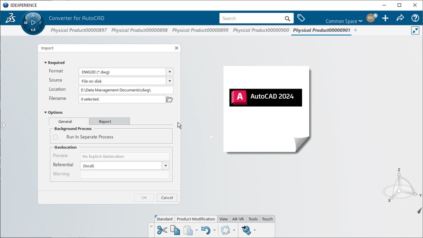Switch to the Report tab
The width and height of the screenshot is (423, 238).
pyautogui.click(x=110, y=122)
